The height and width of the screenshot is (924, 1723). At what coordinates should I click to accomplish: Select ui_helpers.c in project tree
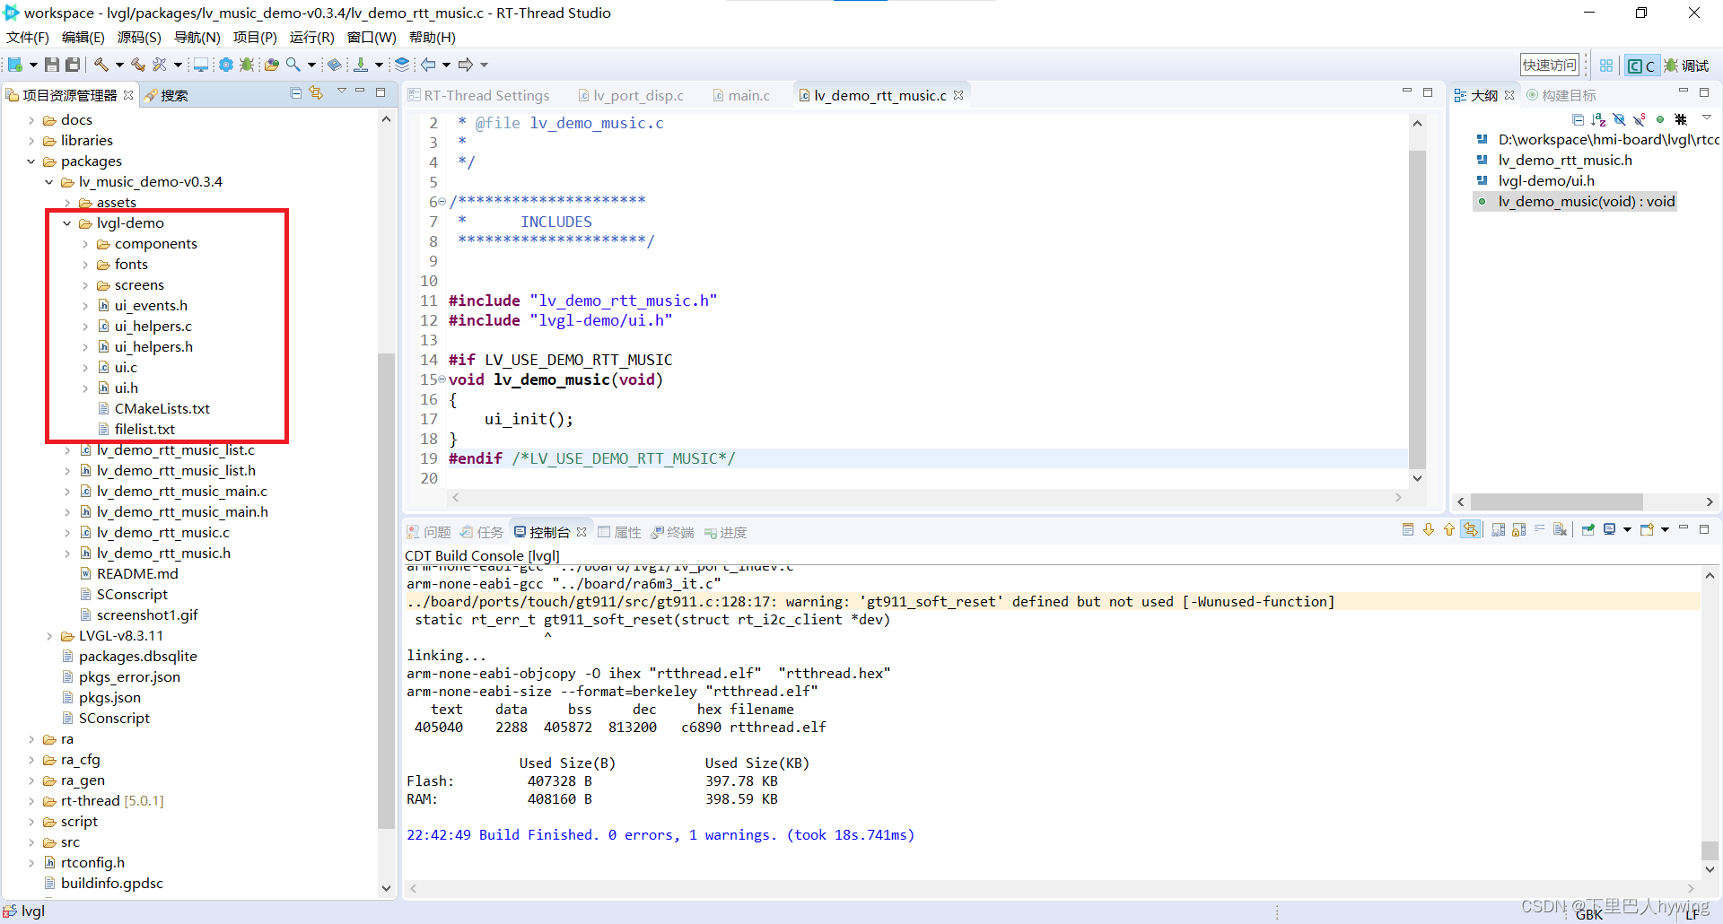click(x=153, y=327)
